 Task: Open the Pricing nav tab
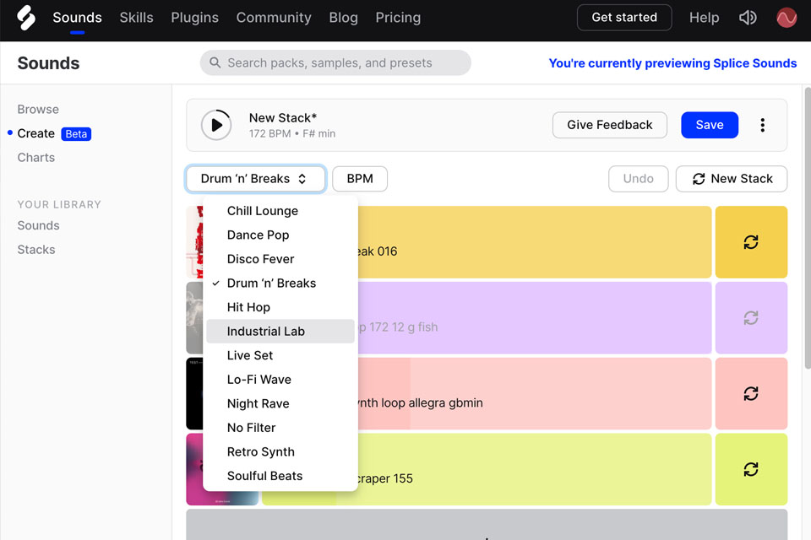pos(398,18)
